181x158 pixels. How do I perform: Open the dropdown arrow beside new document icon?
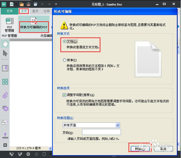(16, 4)
